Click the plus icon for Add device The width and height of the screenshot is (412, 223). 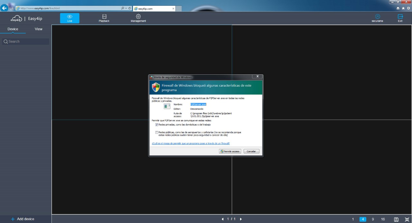13,219
